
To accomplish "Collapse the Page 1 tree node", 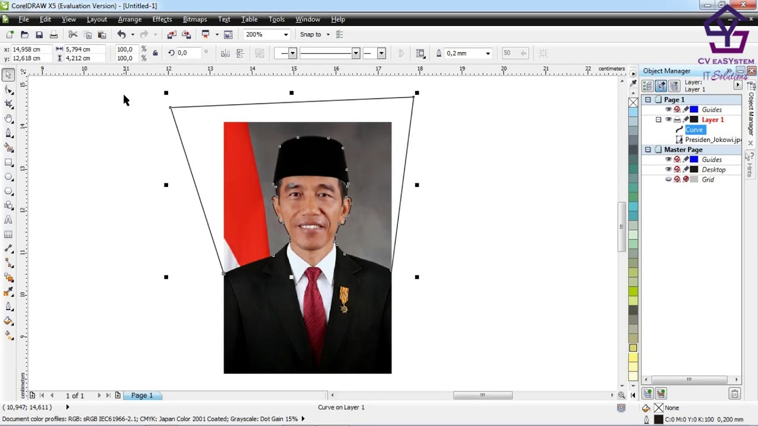I will (648, 99).
